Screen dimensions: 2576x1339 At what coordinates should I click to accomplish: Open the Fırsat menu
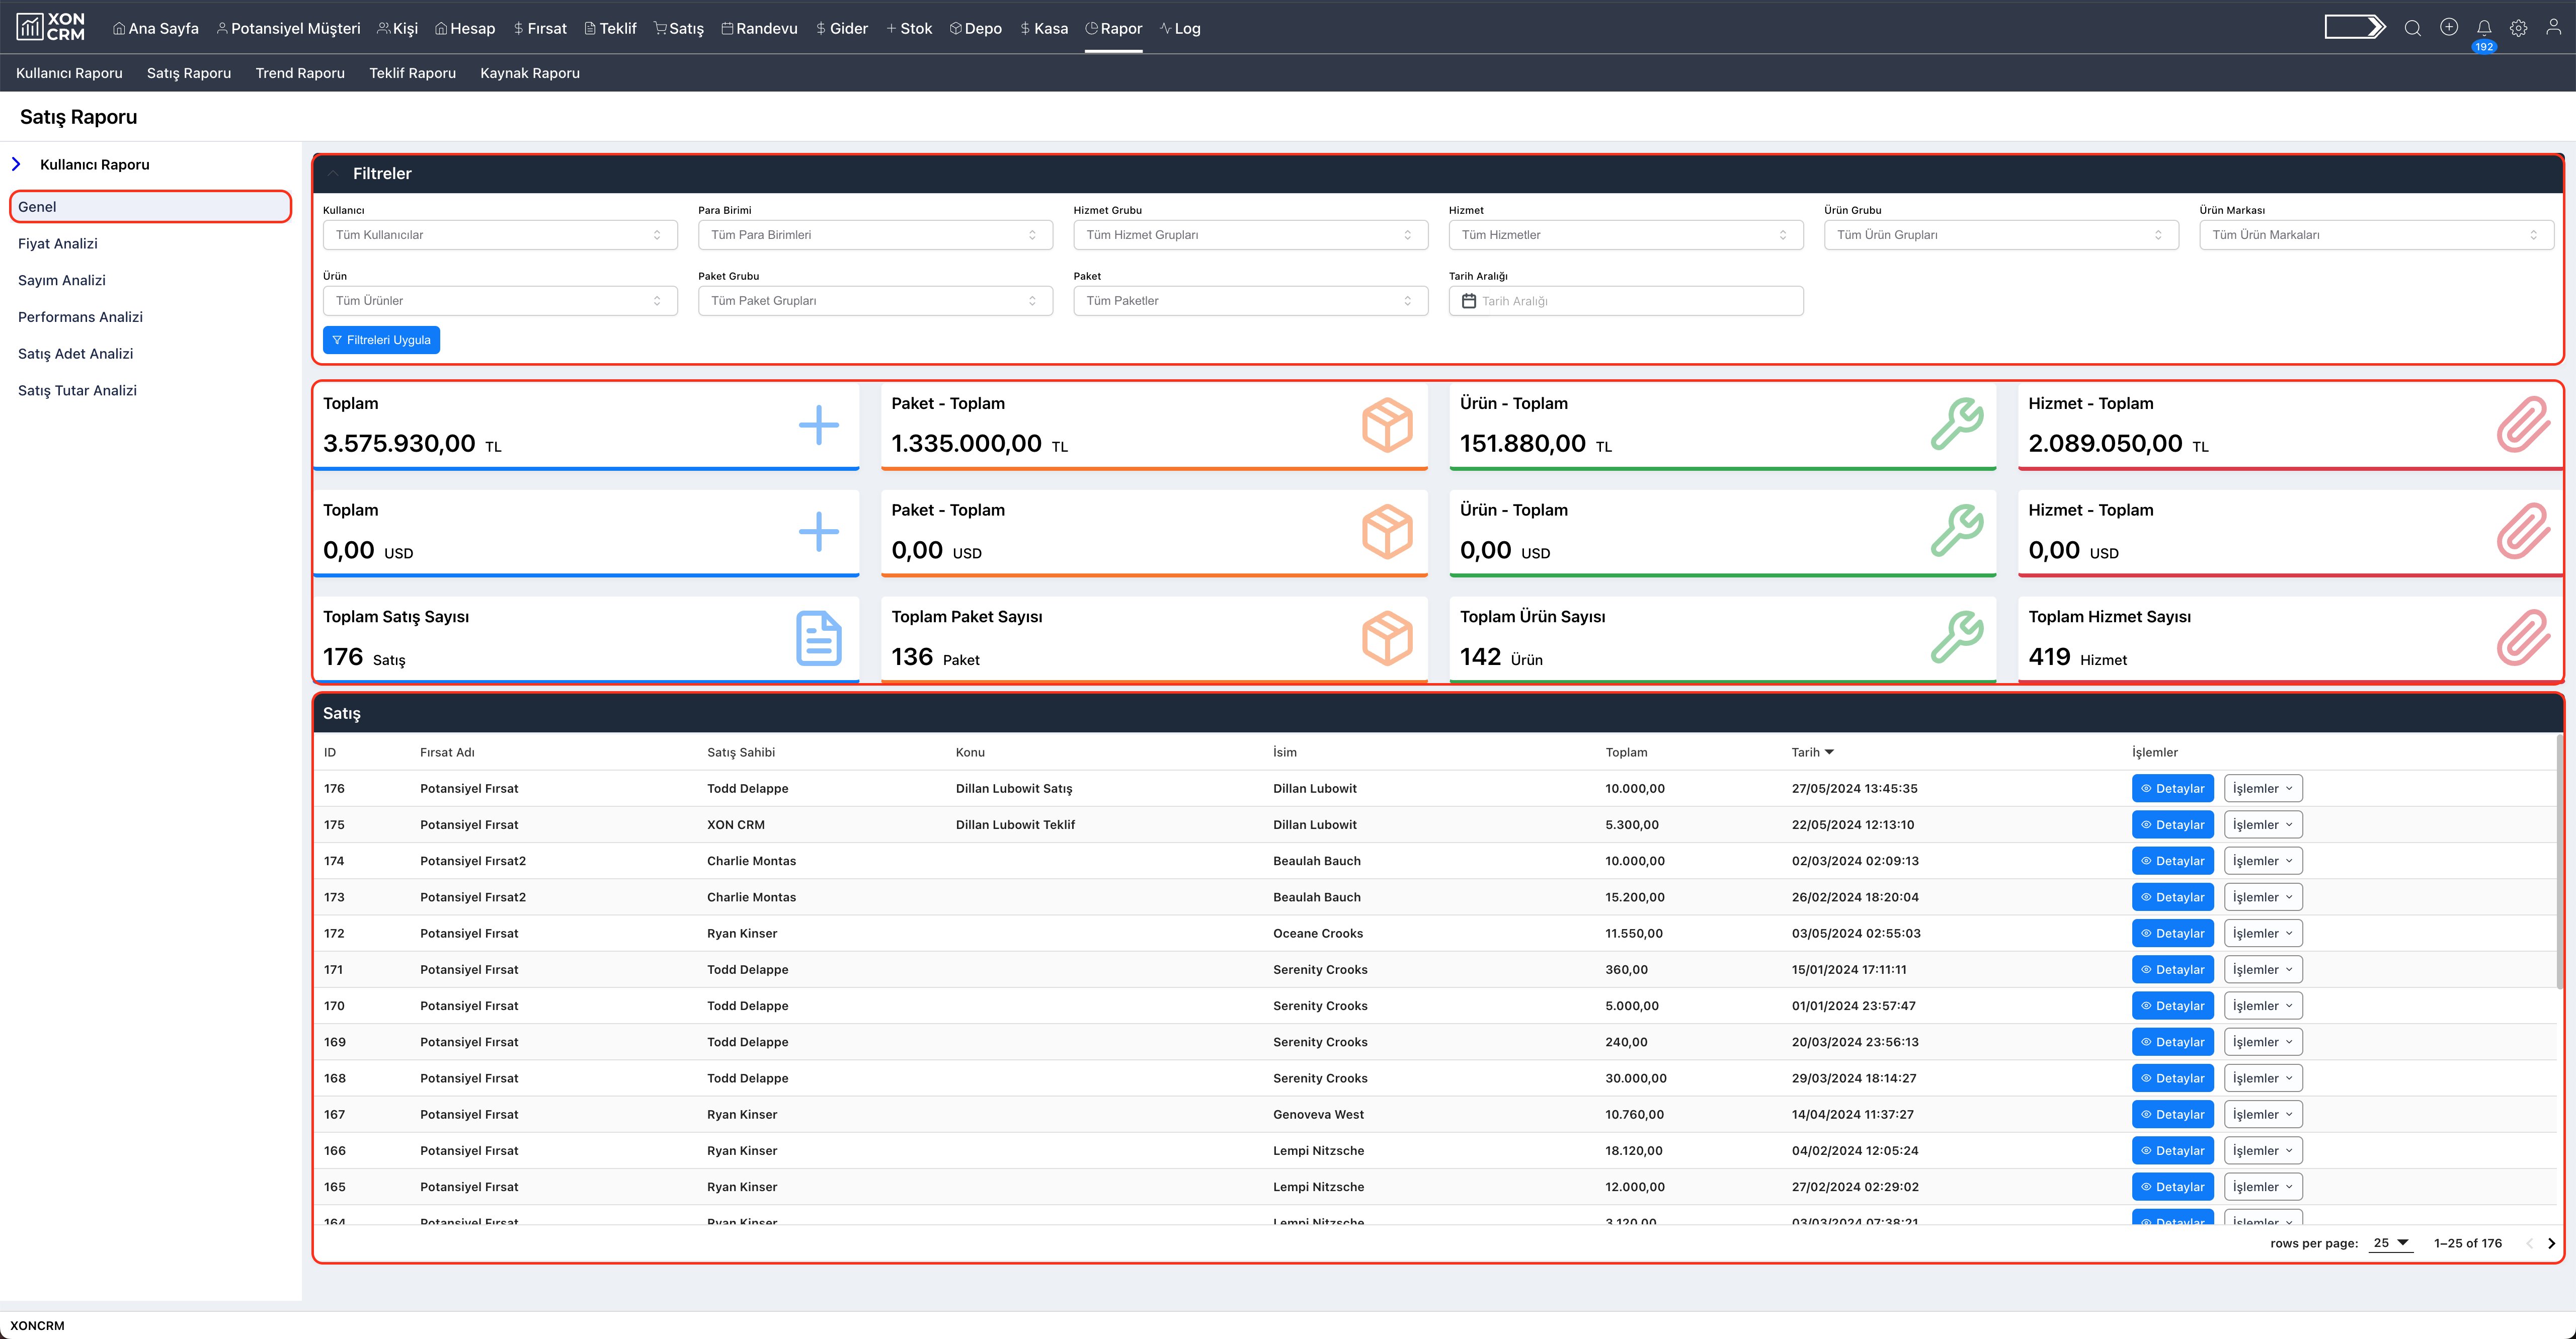540,28
